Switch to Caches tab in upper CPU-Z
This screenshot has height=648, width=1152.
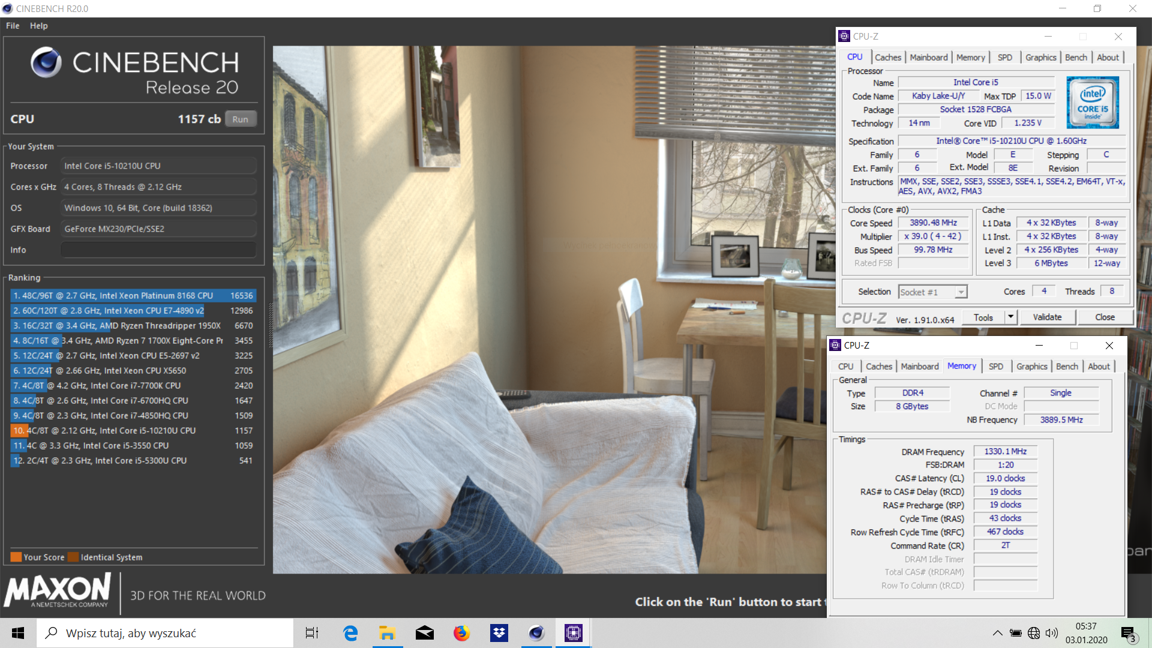click(887, 57)
